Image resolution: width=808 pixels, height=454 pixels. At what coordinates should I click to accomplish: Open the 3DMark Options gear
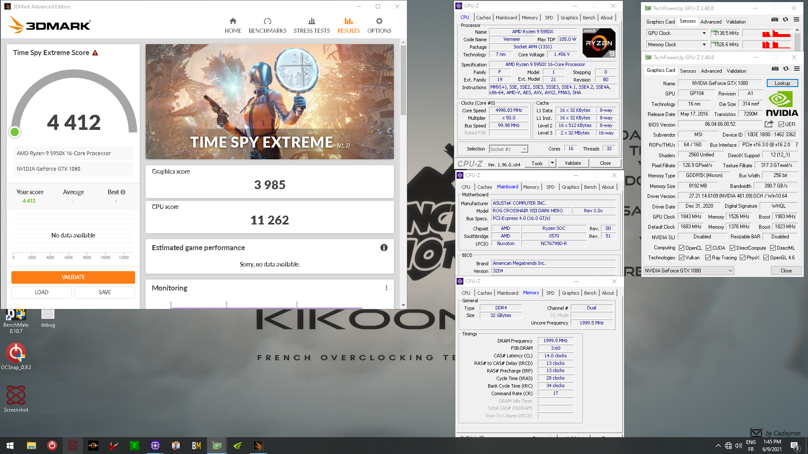tap(379, 26)
